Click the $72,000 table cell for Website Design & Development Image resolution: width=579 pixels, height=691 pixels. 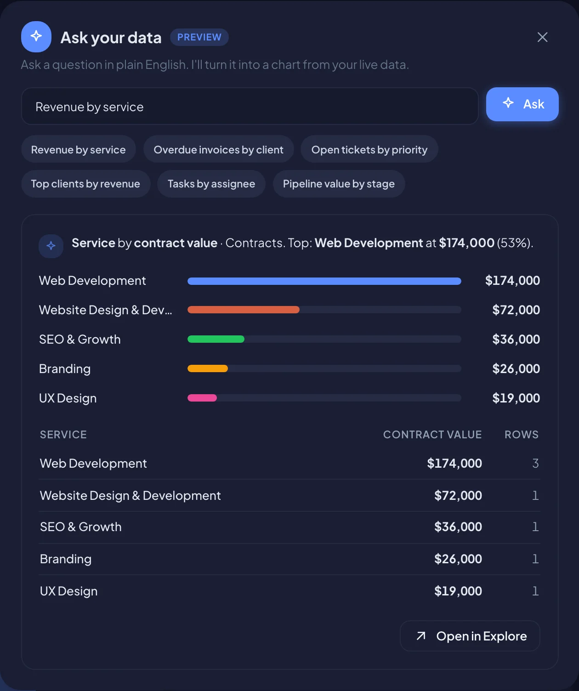pos(458,496)
